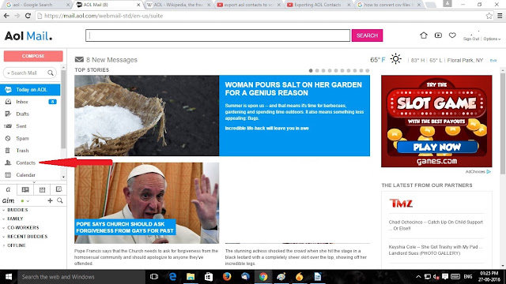506x284 pixels.
Task: Click the COMPOSE button
Action: (x=33, y=56)
